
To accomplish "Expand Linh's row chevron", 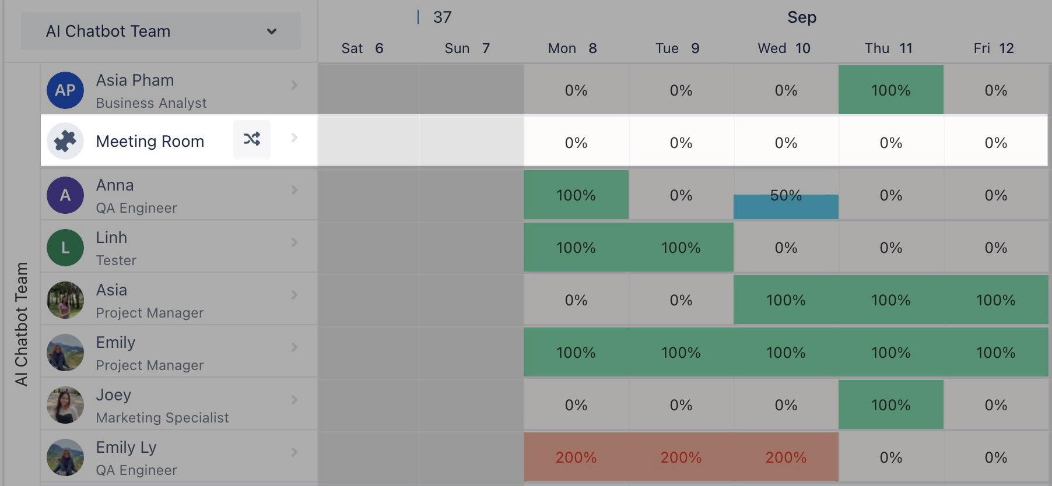I will pos(294,242).
